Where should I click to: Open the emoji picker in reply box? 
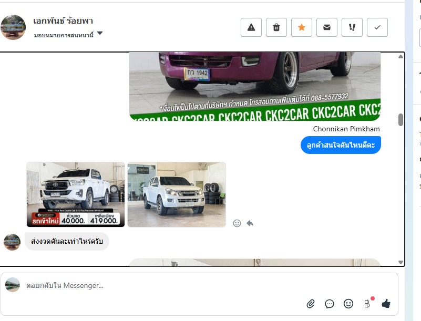pyautogui.click(x=348, y=304)
